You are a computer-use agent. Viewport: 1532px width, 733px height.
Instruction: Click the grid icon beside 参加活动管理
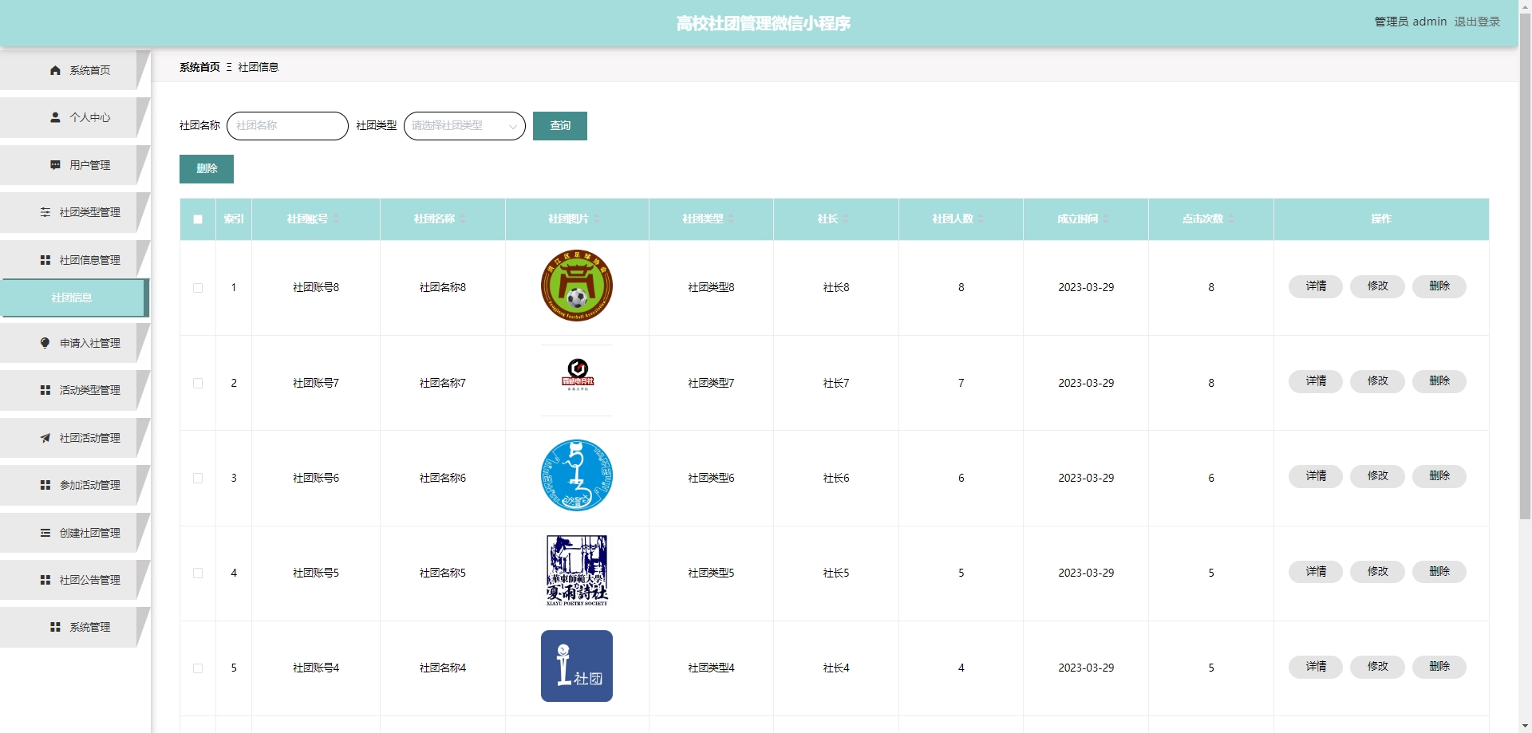tap(45, 485)
